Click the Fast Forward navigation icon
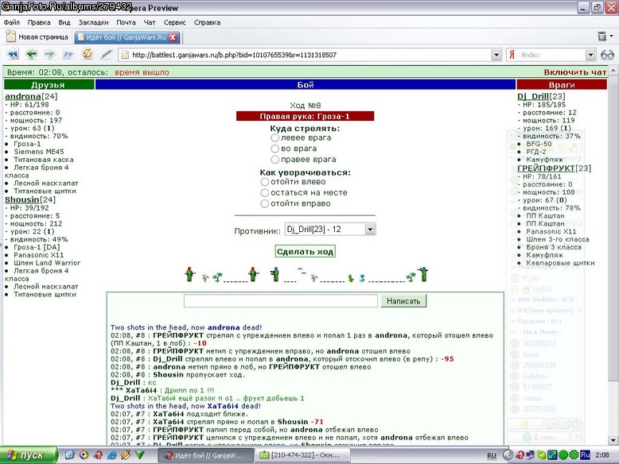This screenshot has height=464, width=619. pyautogui.click(x=68, y=54)
